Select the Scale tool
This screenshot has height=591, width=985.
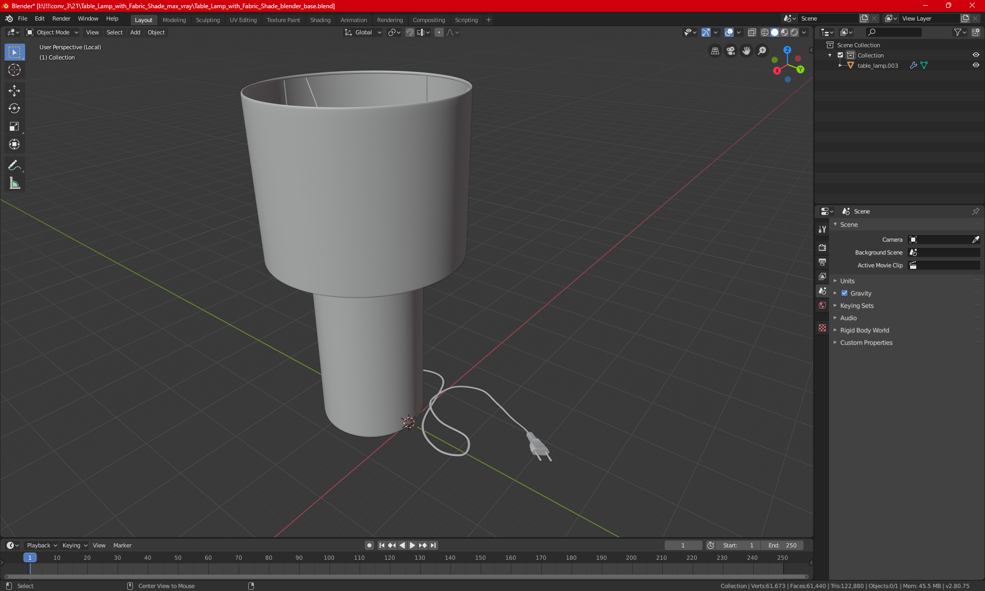(x=14, y=126)
